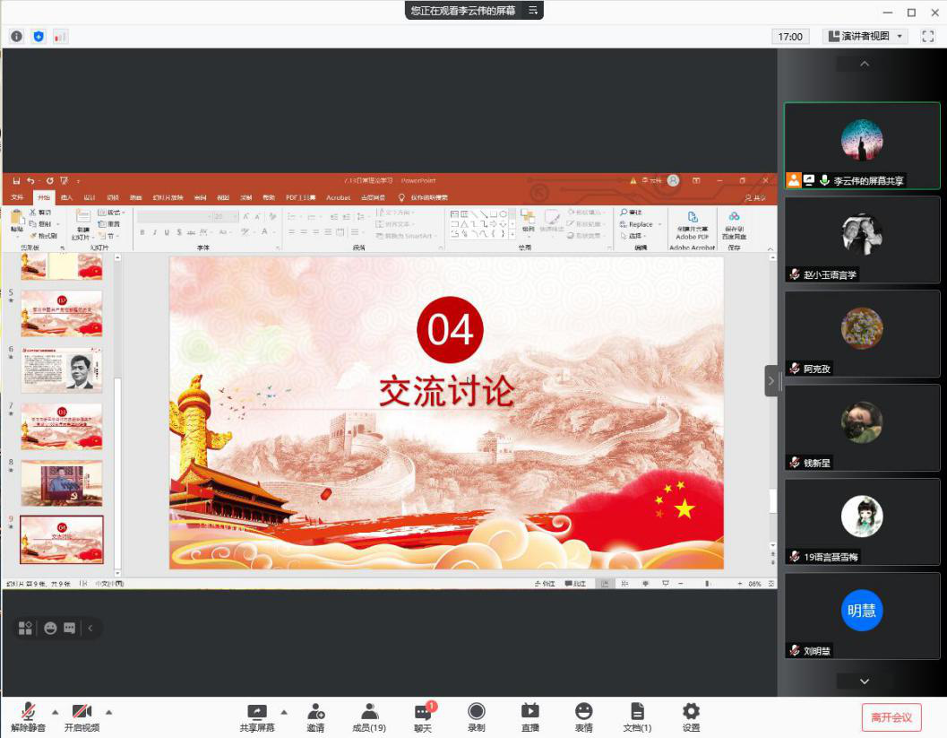This screenshot has width=947, height=738.
Task: Toggle 开启视频 to turn on the camera
Action: tap(82, 717)
